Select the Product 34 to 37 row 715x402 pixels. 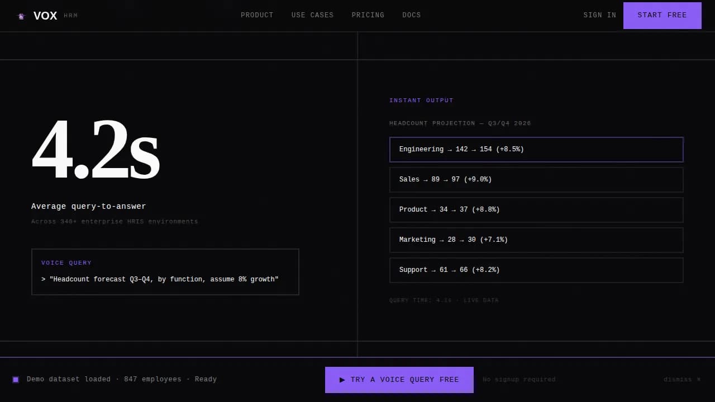pyautogui.click(x=536, y=210)
